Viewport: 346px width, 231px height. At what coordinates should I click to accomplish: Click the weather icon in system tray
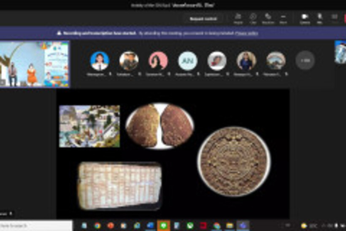pyautogui.click(x=304, y=226)
